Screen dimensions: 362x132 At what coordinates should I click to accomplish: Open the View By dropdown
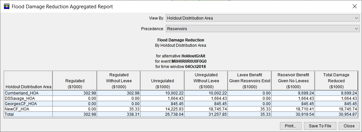pyautogui.click(x=263, y=18)
